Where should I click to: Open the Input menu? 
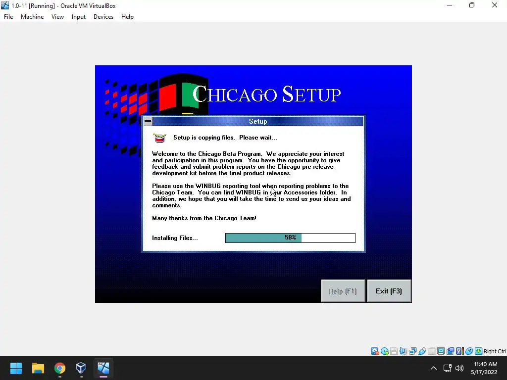coord(79,17)
